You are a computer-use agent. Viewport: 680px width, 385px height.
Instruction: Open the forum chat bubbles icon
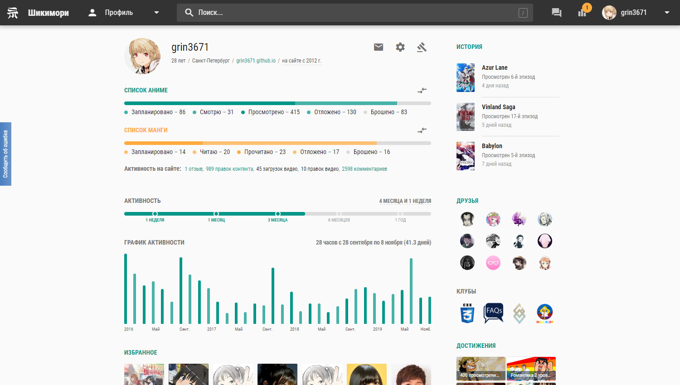[x=556, y=13]
